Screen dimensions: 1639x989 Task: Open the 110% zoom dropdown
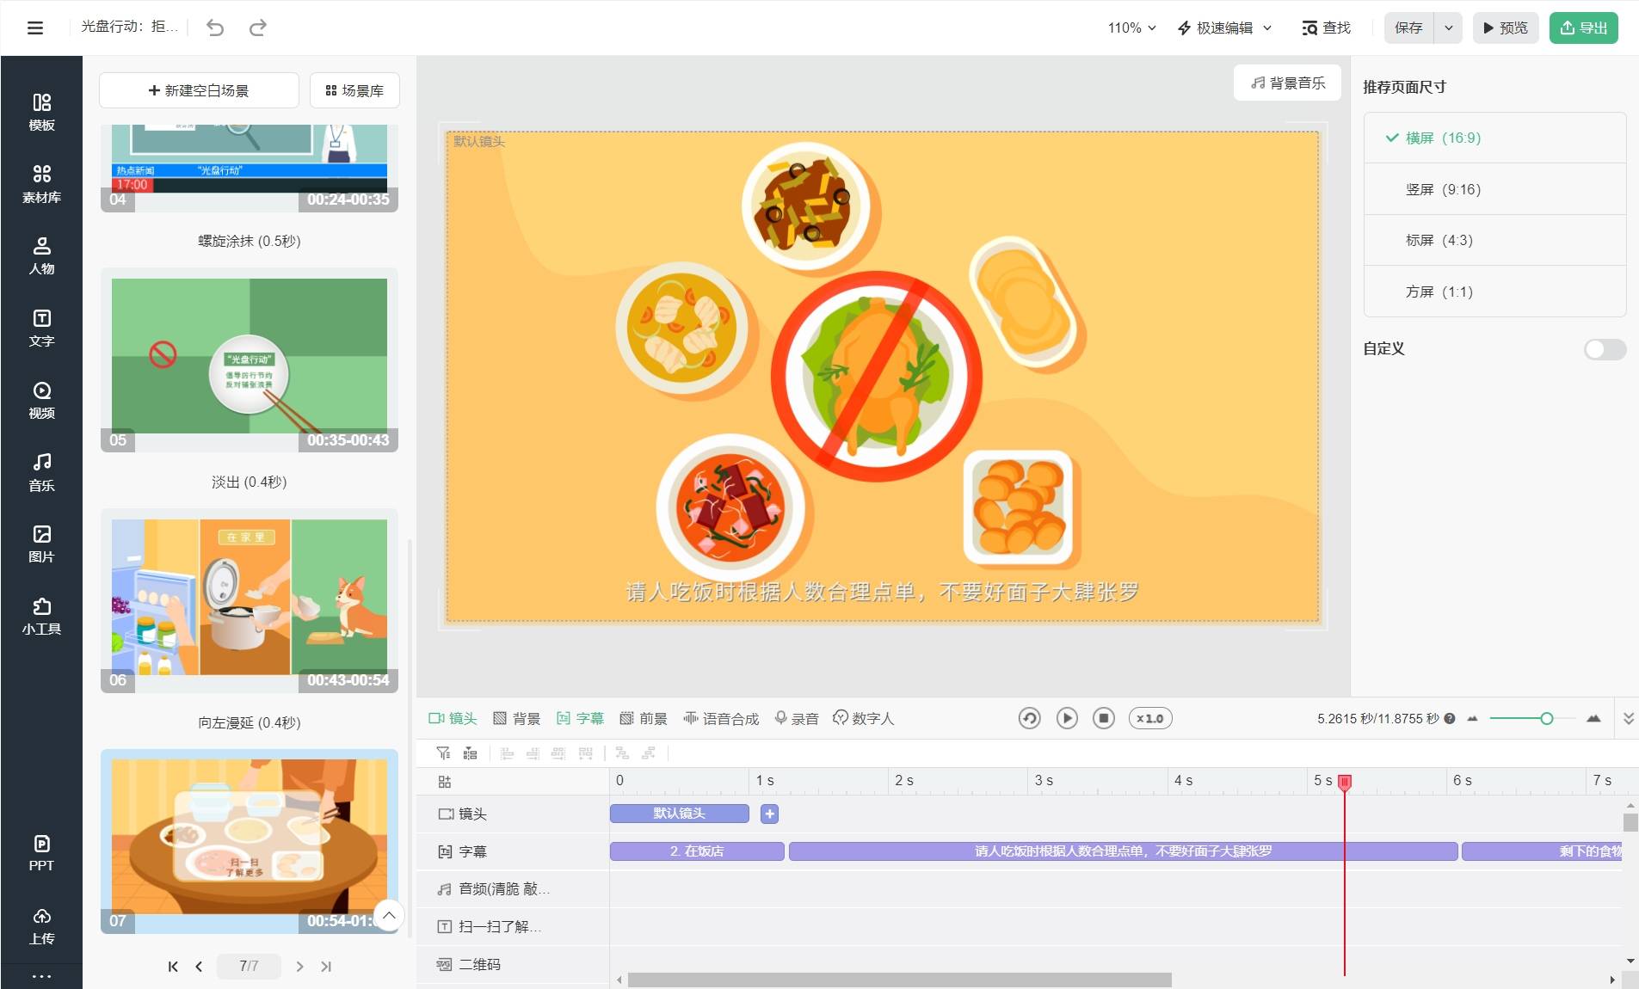coord(1131,28)
